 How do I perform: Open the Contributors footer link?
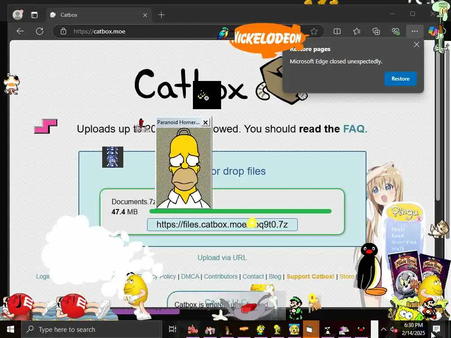coord(221,276)
